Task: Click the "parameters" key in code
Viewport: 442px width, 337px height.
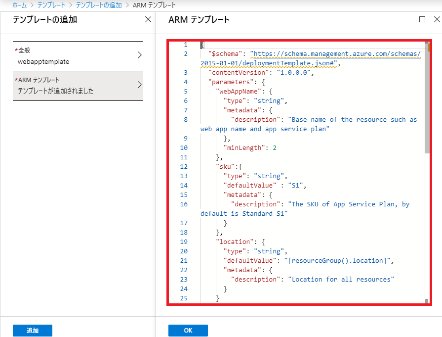Action: pos(231,82)
